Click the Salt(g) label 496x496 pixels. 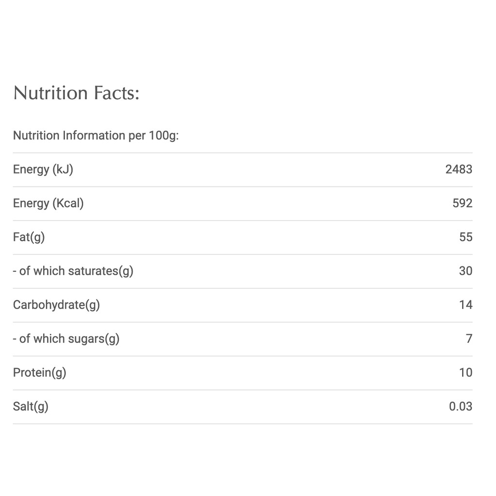point(31,406)
